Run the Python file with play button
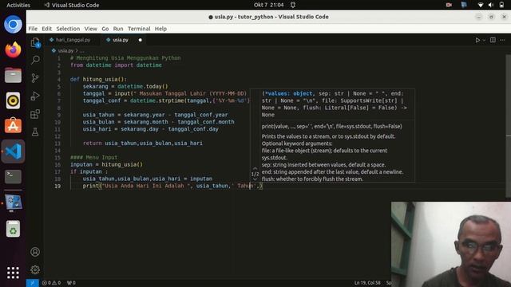Image resolution: width=511 pixels, height=287 pixels. coord(477,40)
